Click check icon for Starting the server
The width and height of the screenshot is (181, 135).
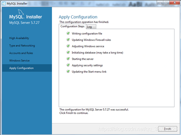coord(68,59)
